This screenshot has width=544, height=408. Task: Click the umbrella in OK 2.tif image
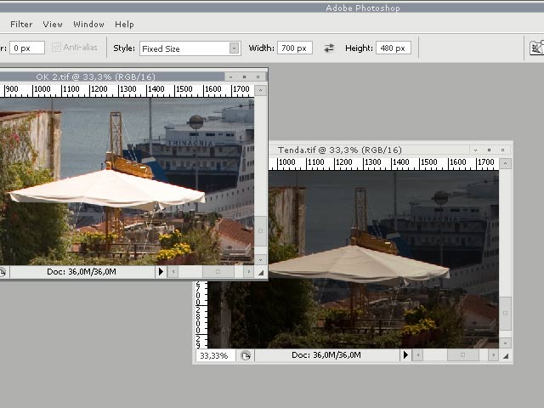click(x=108, y=190)
